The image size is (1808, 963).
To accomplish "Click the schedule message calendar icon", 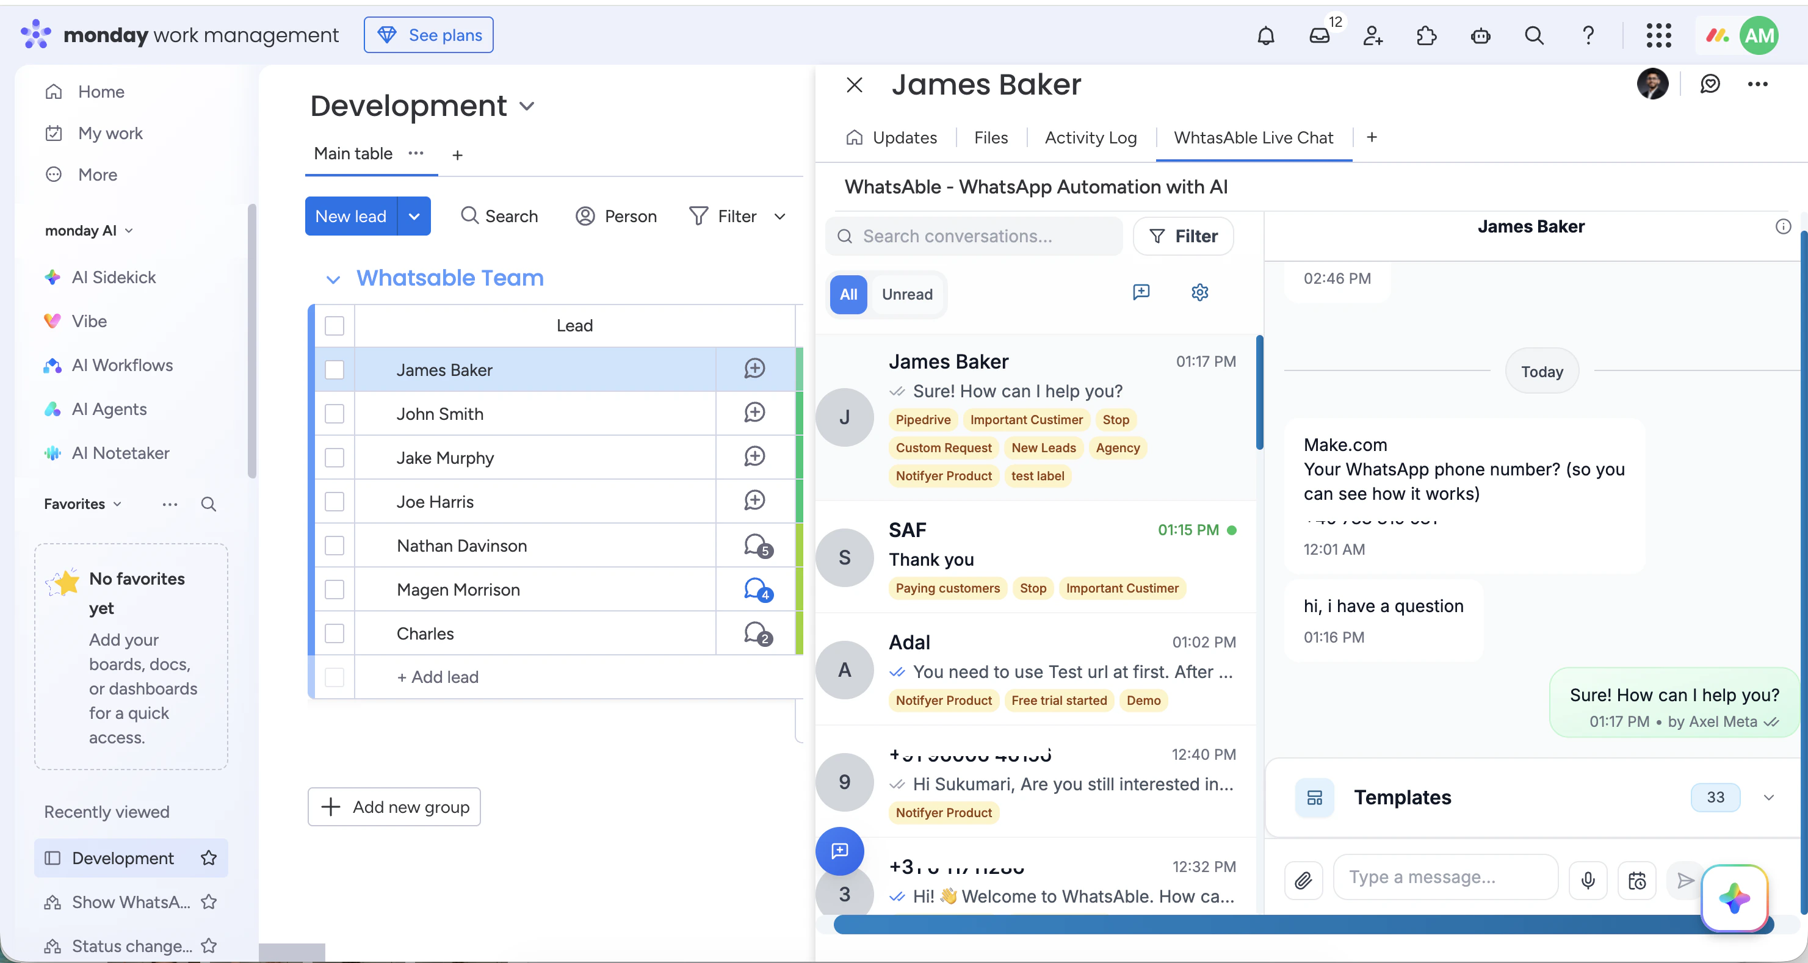I will pos(1636,880).
